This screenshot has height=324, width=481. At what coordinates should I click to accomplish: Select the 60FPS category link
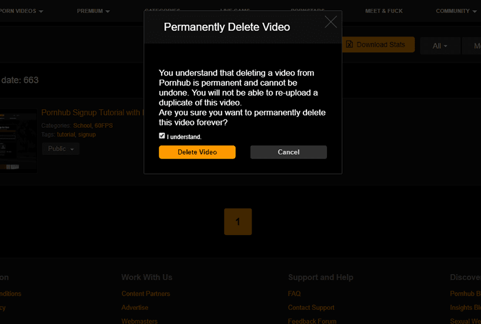point(103,125)
